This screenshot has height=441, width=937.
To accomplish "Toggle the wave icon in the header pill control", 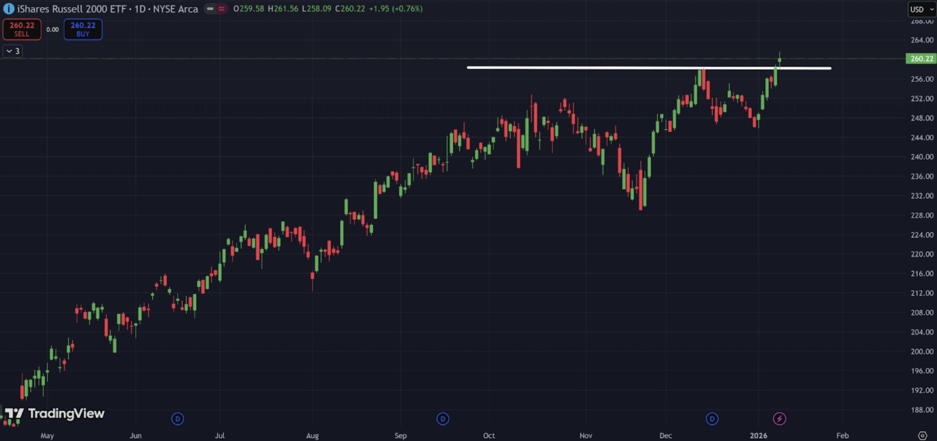I will (x=221, y=8).
